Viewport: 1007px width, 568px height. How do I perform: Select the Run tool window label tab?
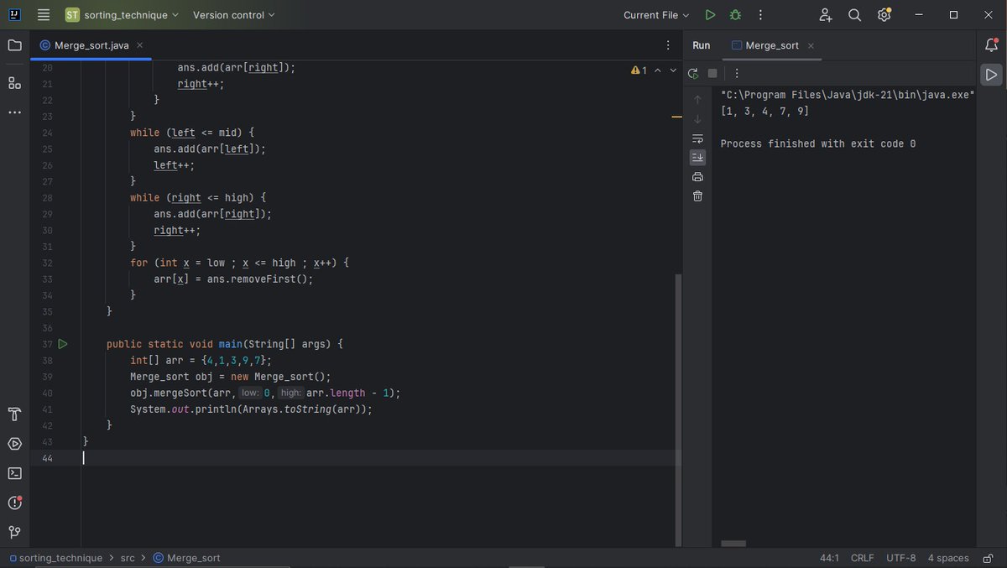tap(702, 45)
